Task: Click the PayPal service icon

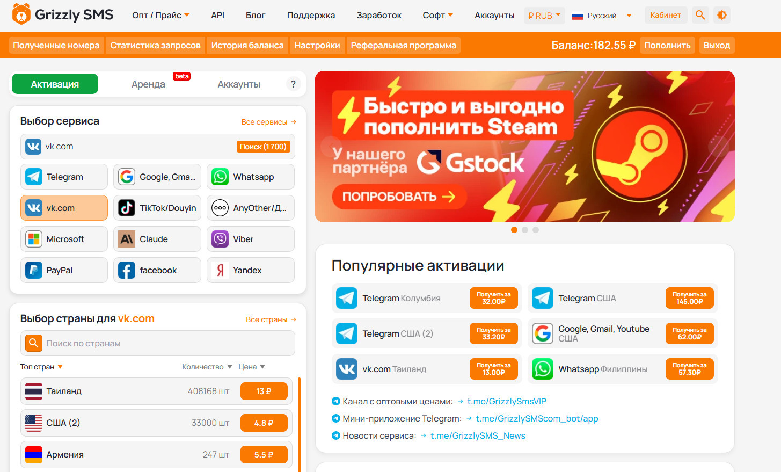Action: [x=34, y=270]
